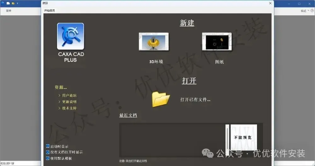Click the new document icon in main window title bar
The height and width of the screenshot is (166, 315).
click(8, 3)
